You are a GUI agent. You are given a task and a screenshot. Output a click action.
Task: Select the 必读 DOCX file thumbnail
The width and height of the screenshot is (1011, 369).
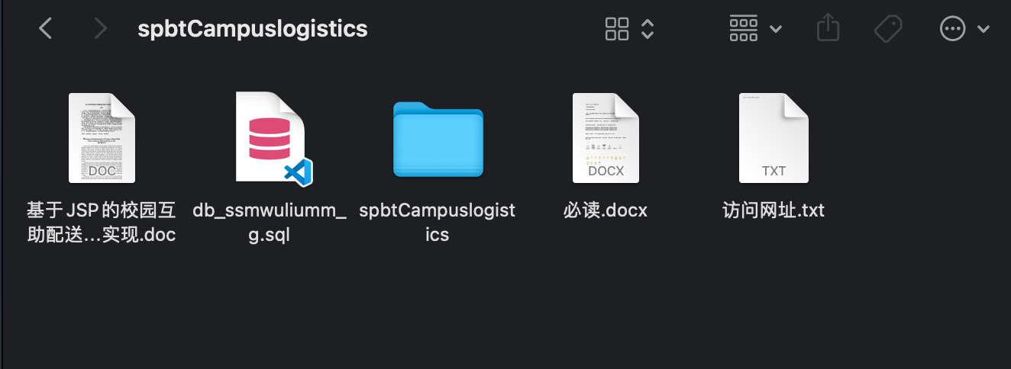coord(606,138)
